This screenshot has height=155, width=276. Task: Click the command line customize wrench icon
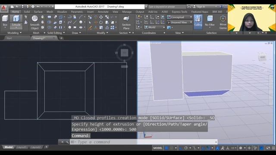point(67,142)
